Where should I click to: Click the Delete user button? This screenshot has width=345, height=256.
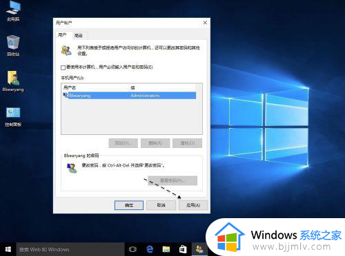155,143
